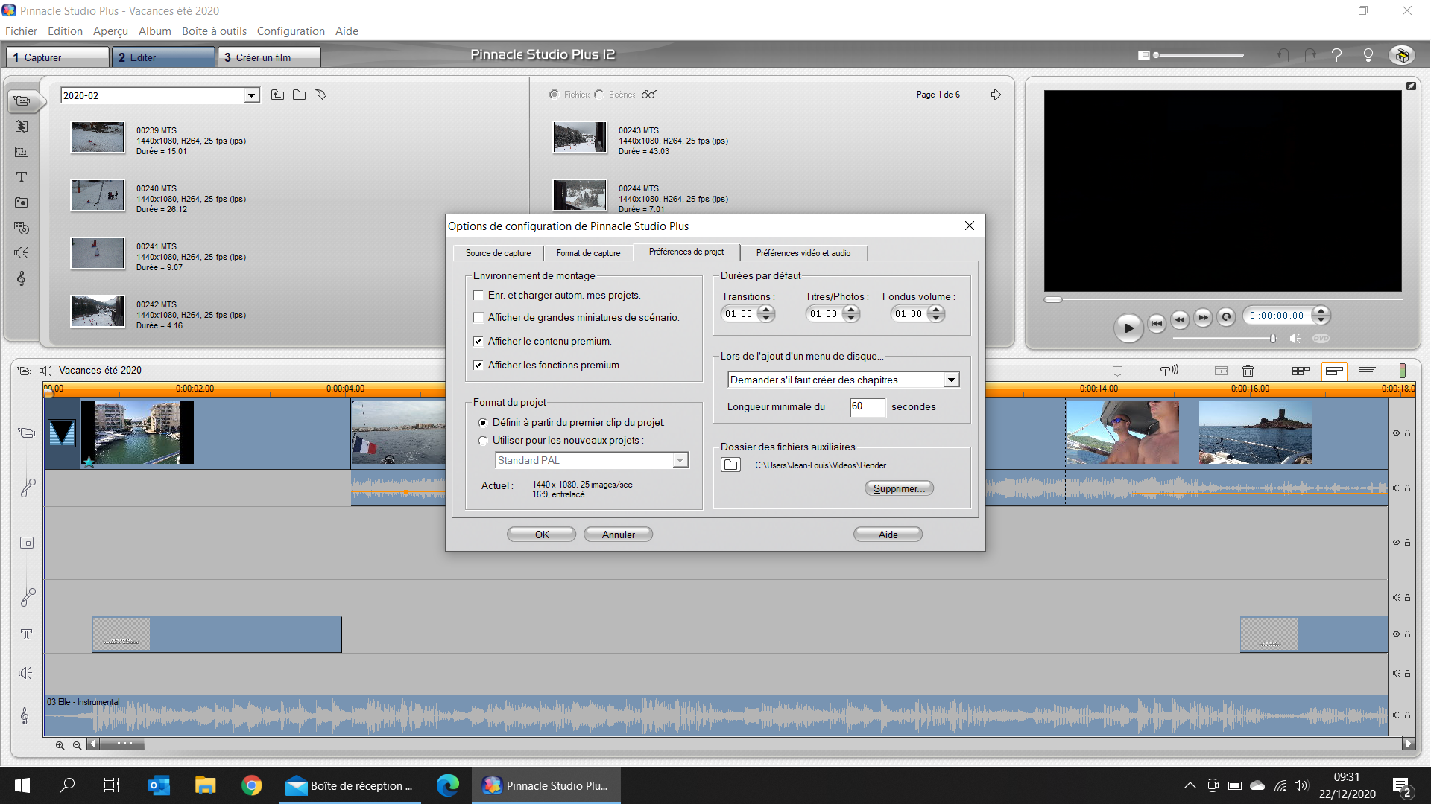The image size is (1431, 804).
Task: Switch to timeline view icon
Action: pos(1334,371)
